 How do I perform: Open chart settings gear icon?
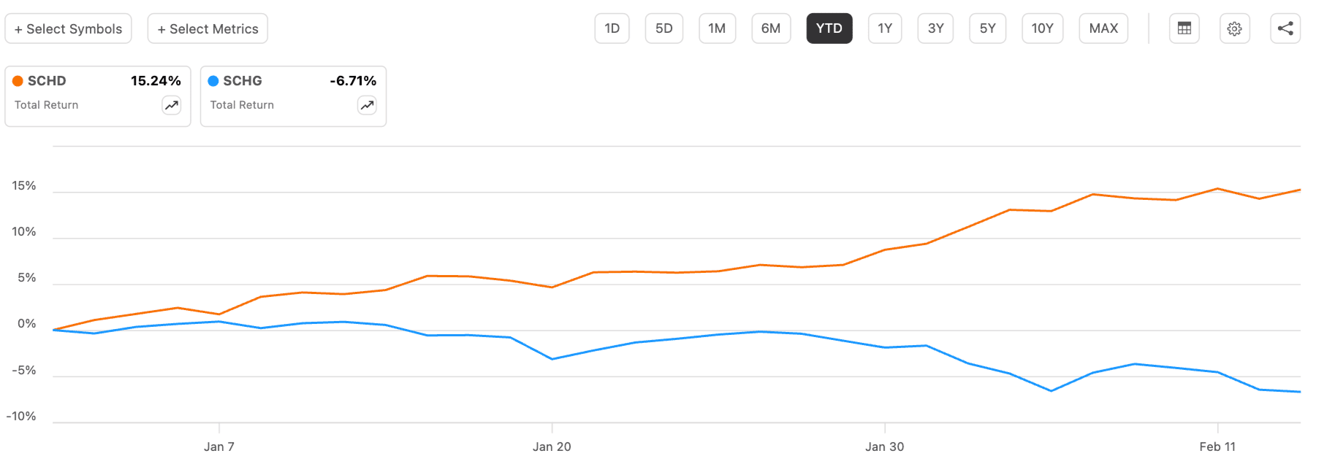[1234, 28]
